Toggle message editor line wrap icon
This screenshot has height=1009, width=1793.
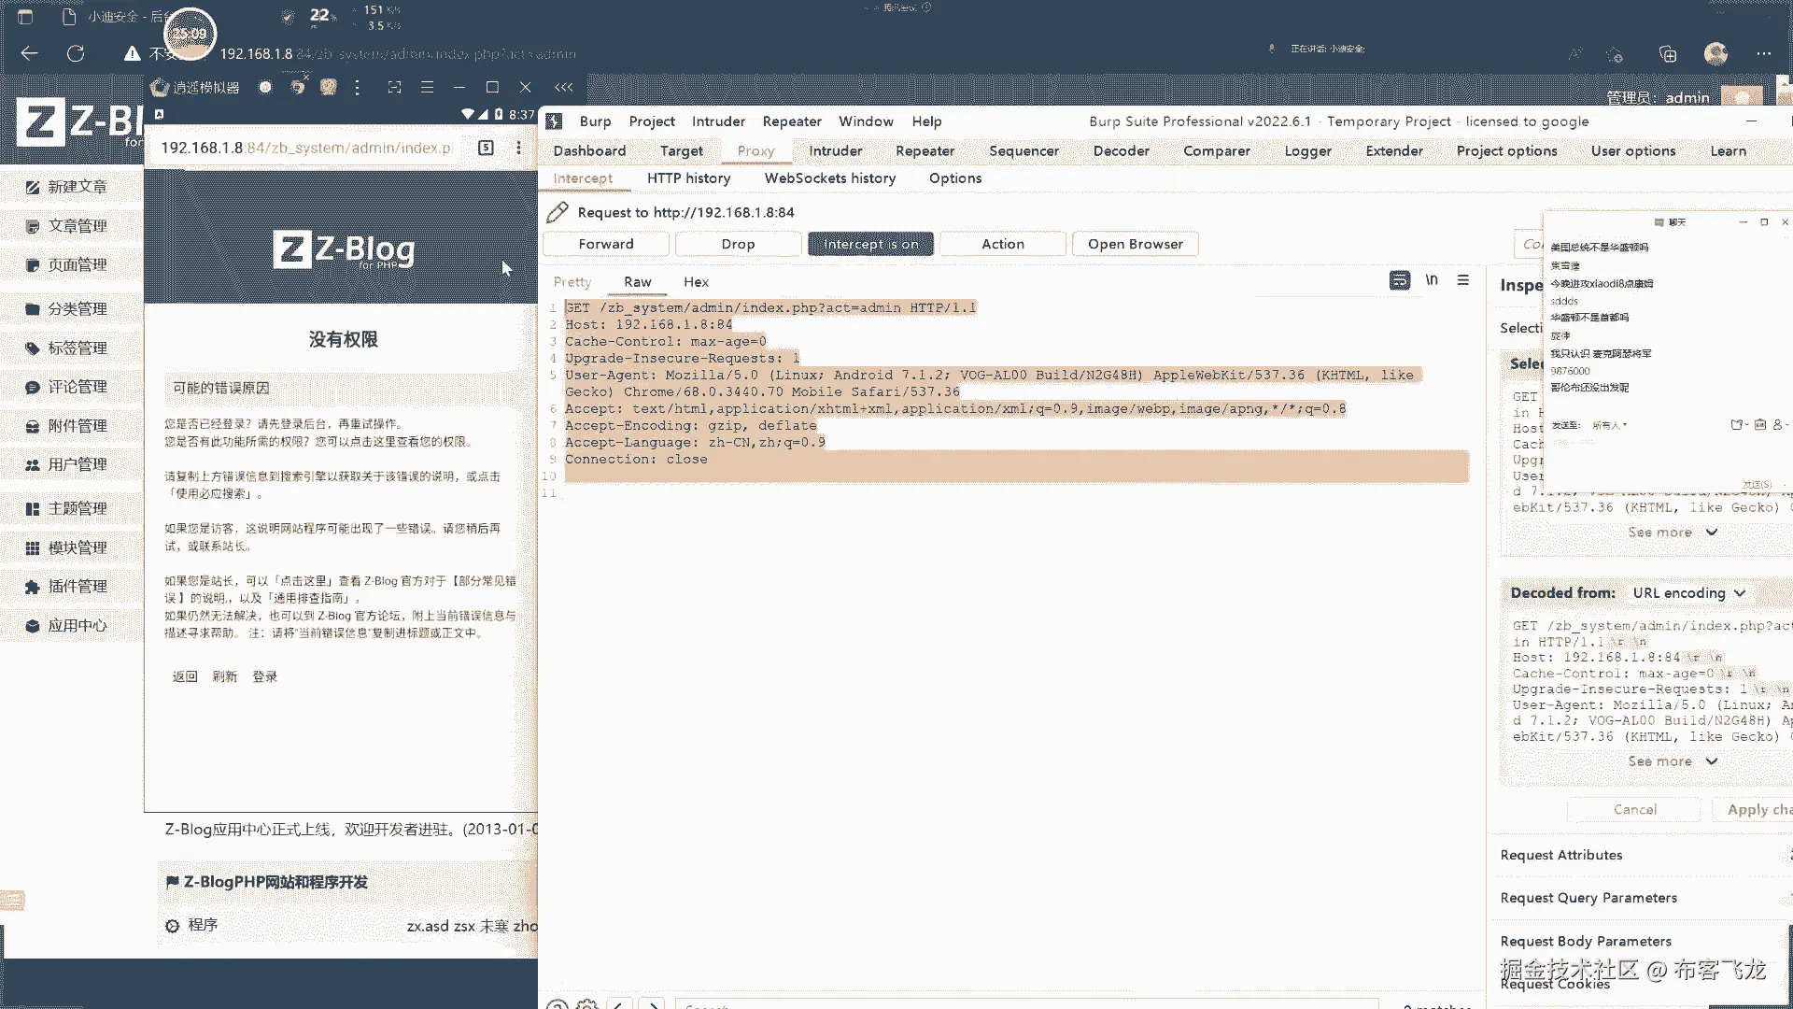1399,280
